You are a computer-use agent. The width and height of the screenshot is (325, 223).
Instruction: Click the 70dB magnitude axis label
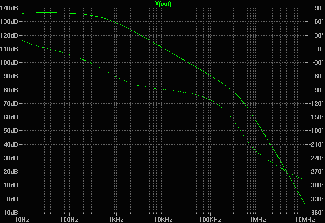coord(11,103)
